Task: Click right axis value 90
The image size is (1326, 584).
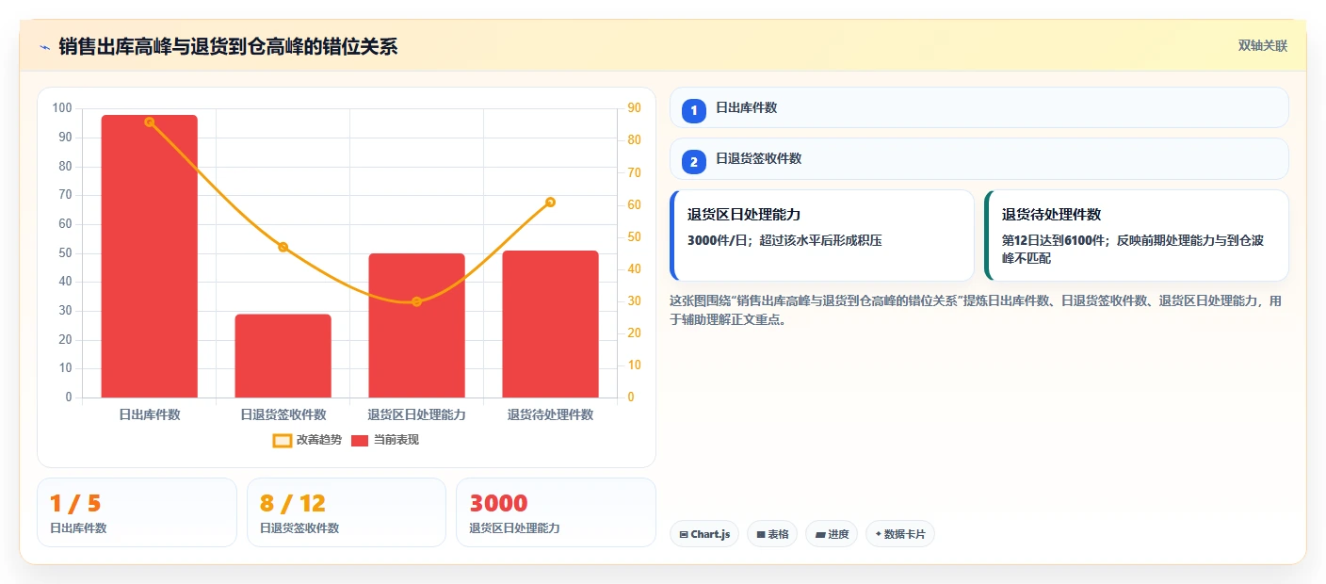Action: point(634,108)
